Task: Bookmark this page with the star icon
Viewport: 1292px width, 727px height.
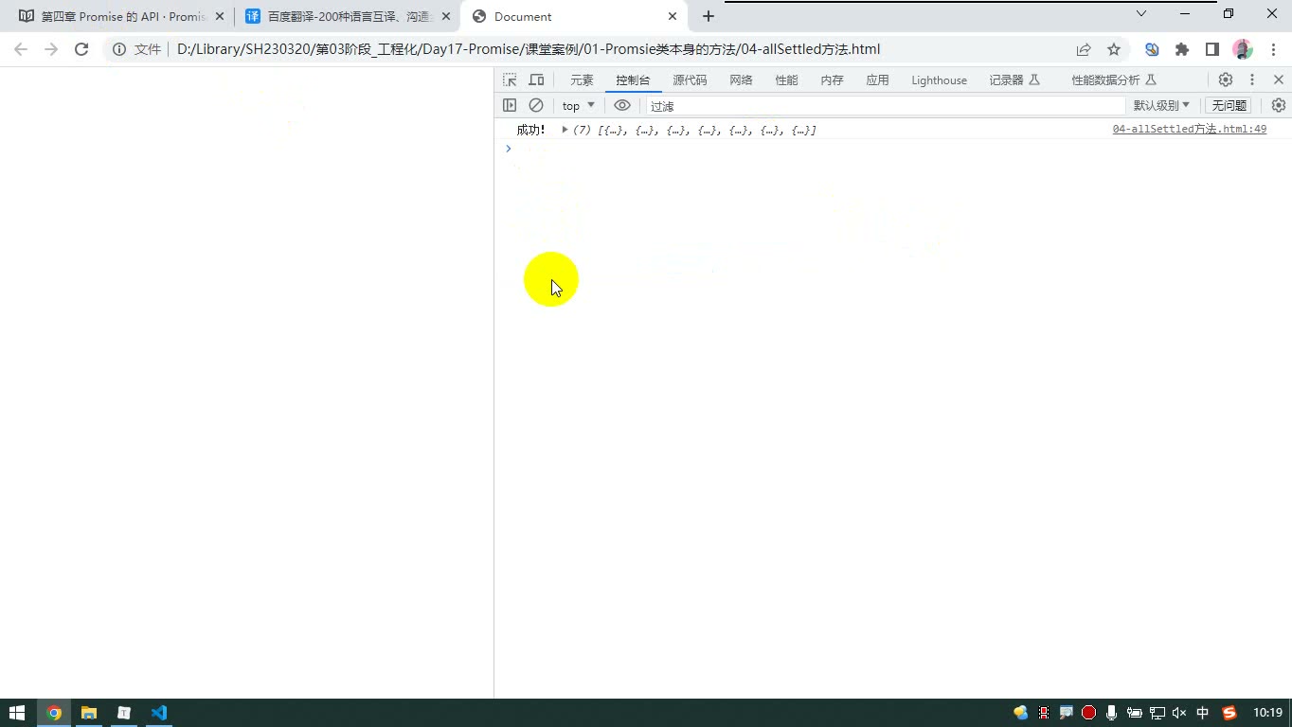Action: (1114, 49)
